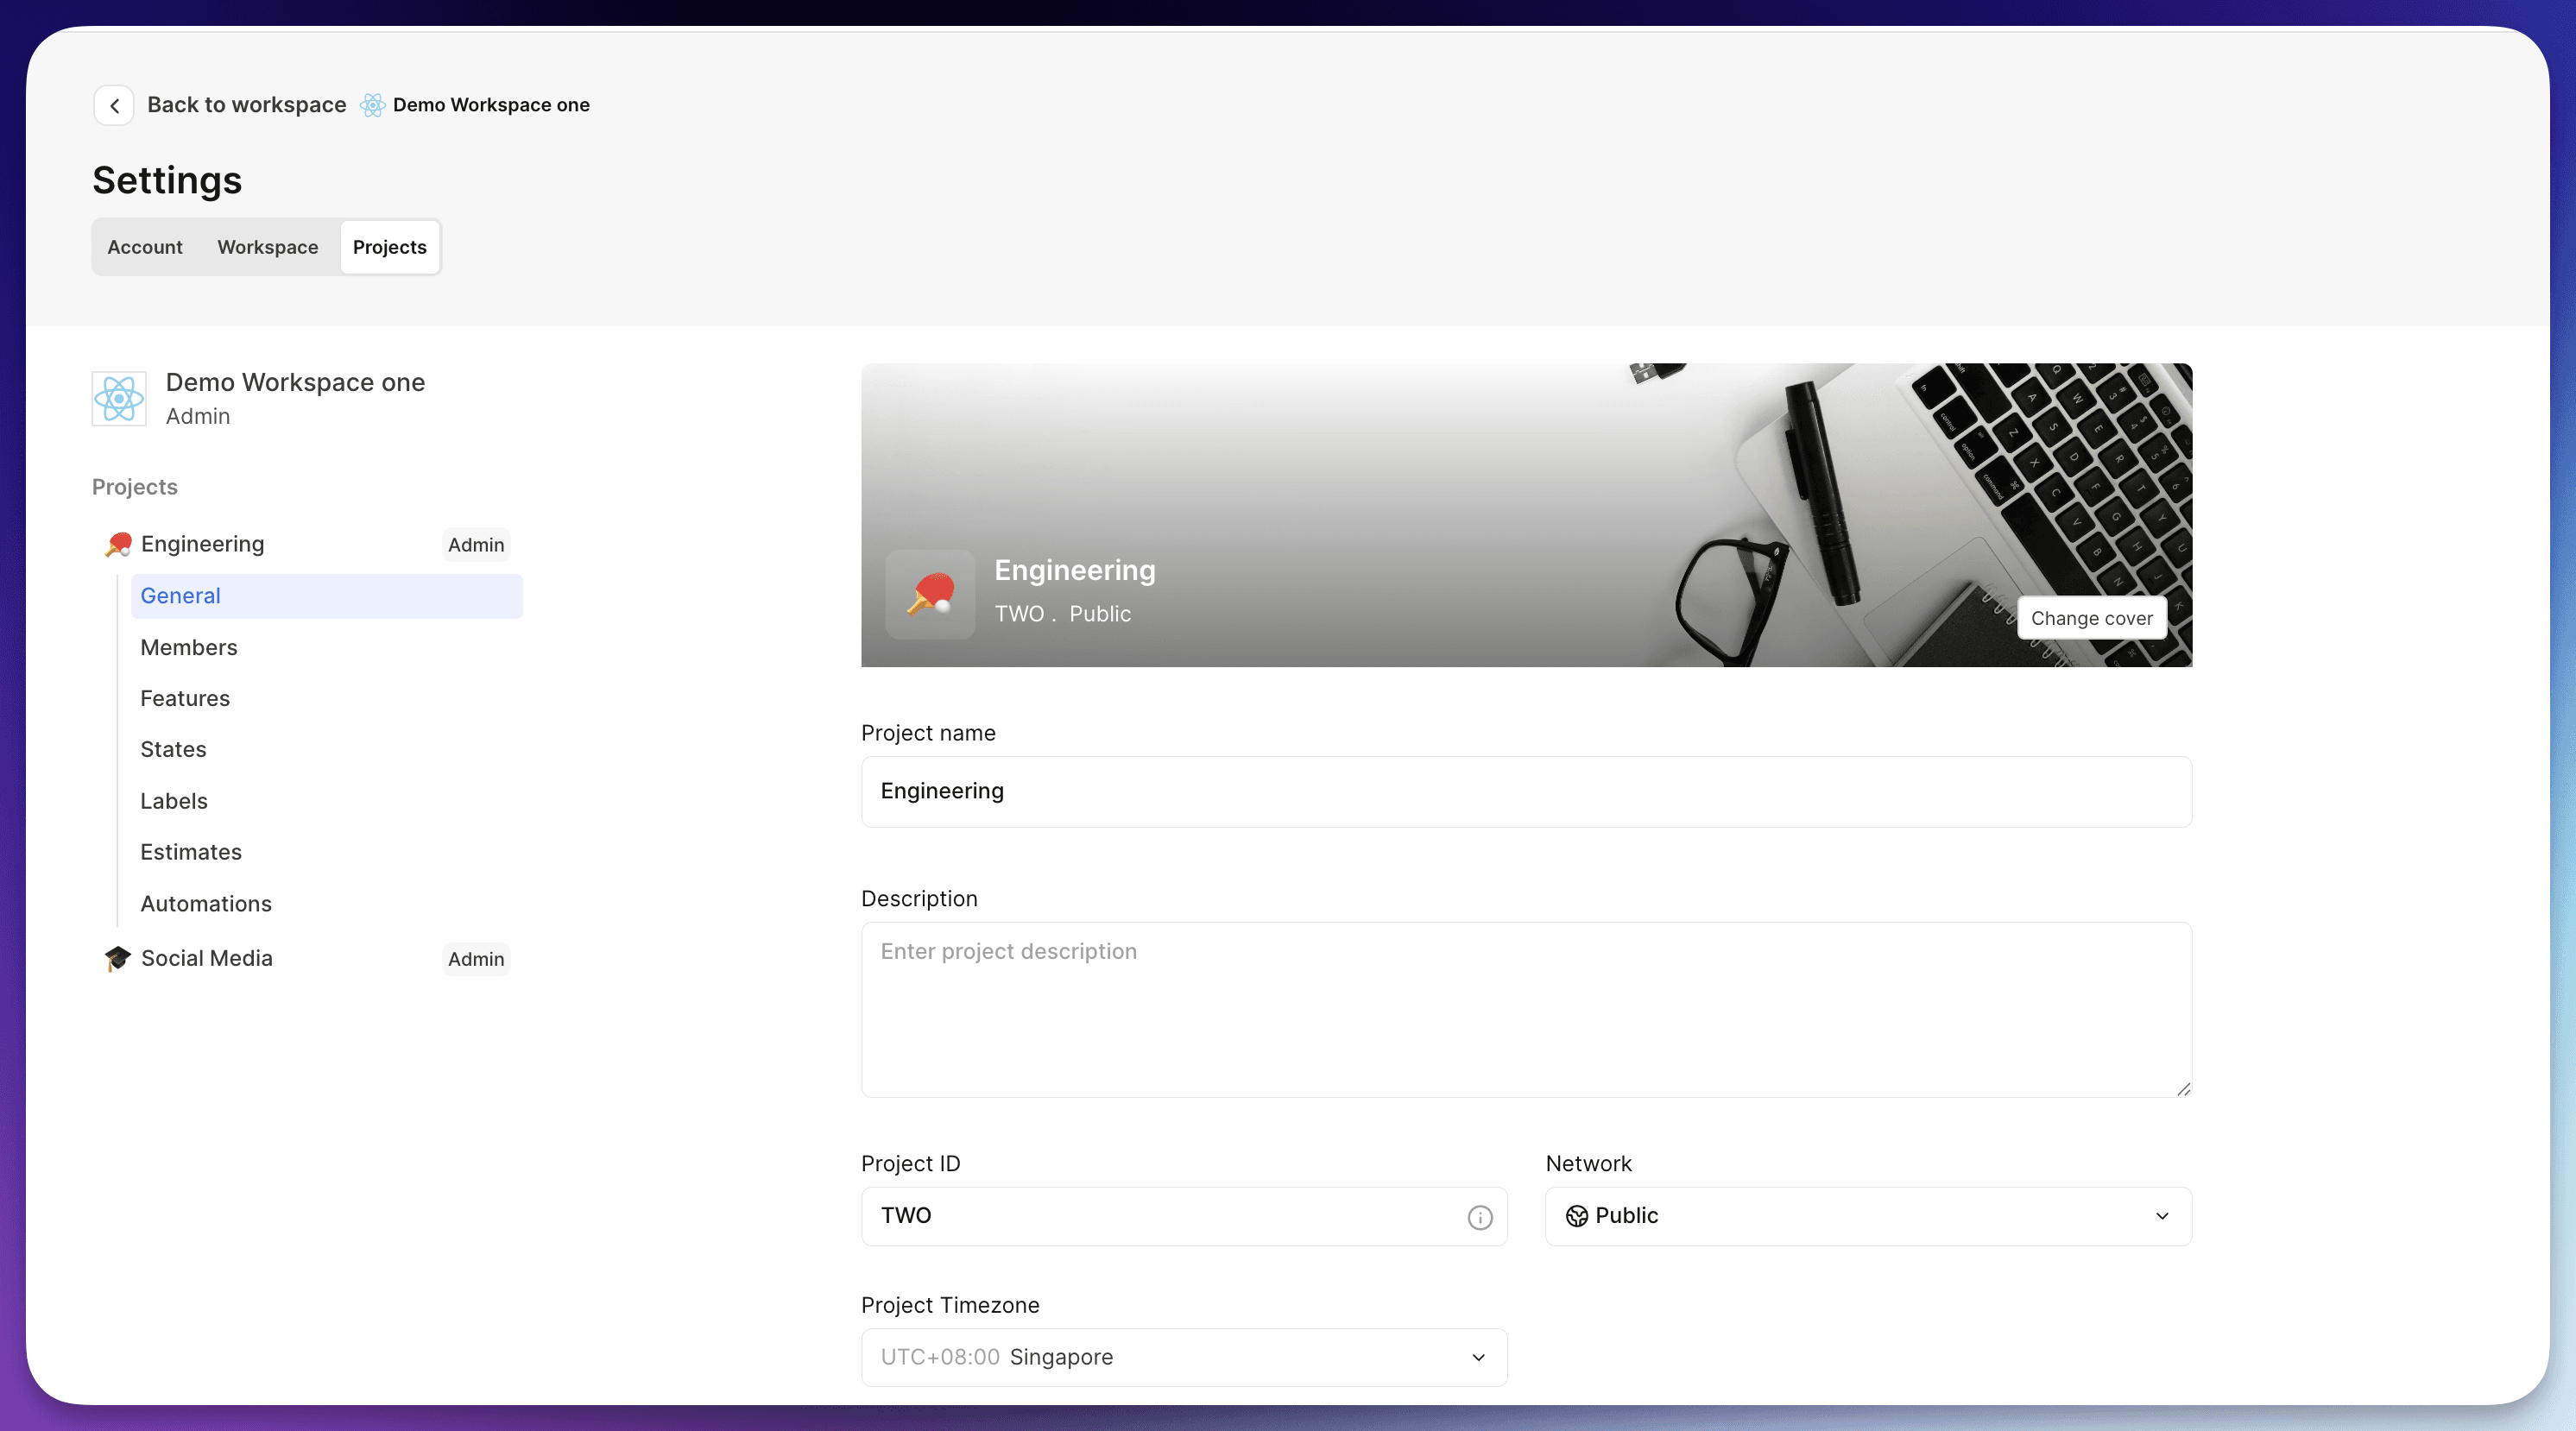
Task: Click into the Description text area
Action: (1526, 1009)
